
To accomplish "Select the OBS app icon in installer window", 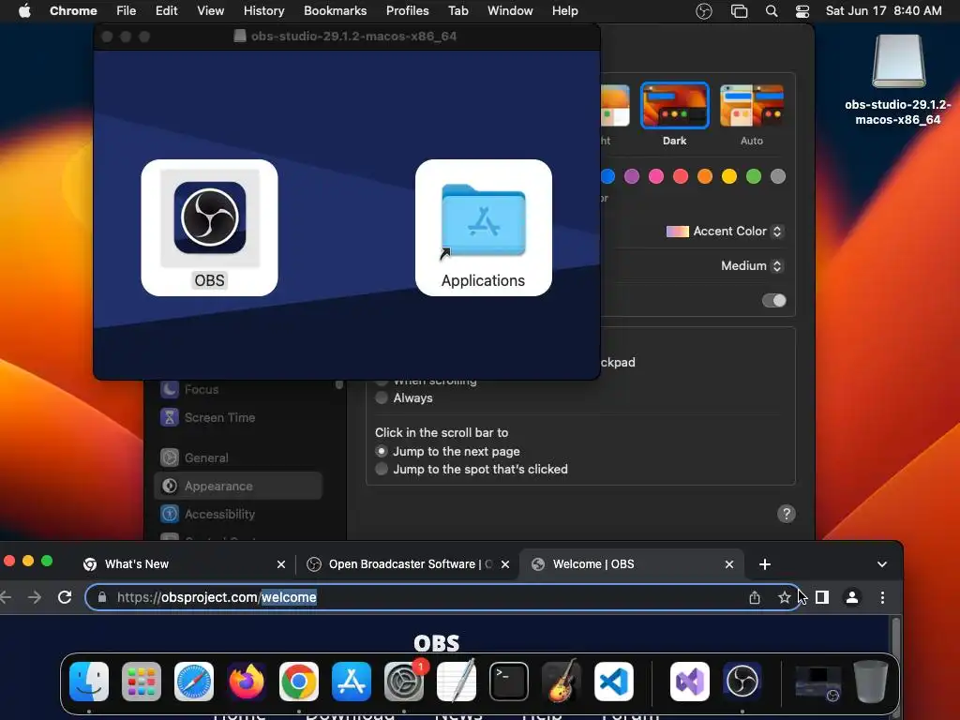I will (209, 217).
